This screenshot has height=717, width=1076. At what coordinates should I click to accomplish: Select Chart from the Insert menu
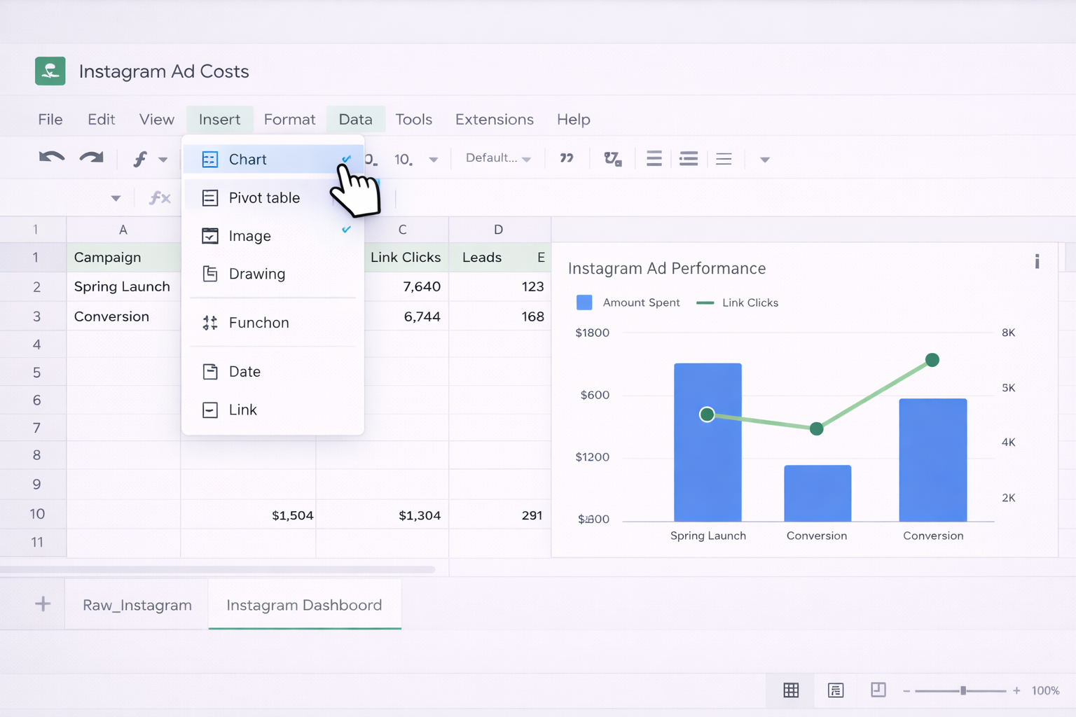point(272,159)
